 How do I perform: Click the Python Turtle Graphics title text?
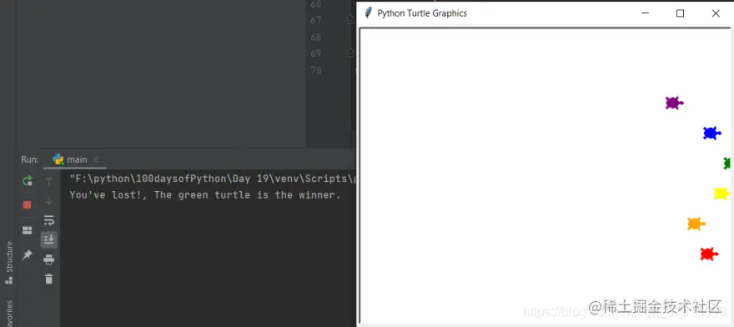(422, 13)
